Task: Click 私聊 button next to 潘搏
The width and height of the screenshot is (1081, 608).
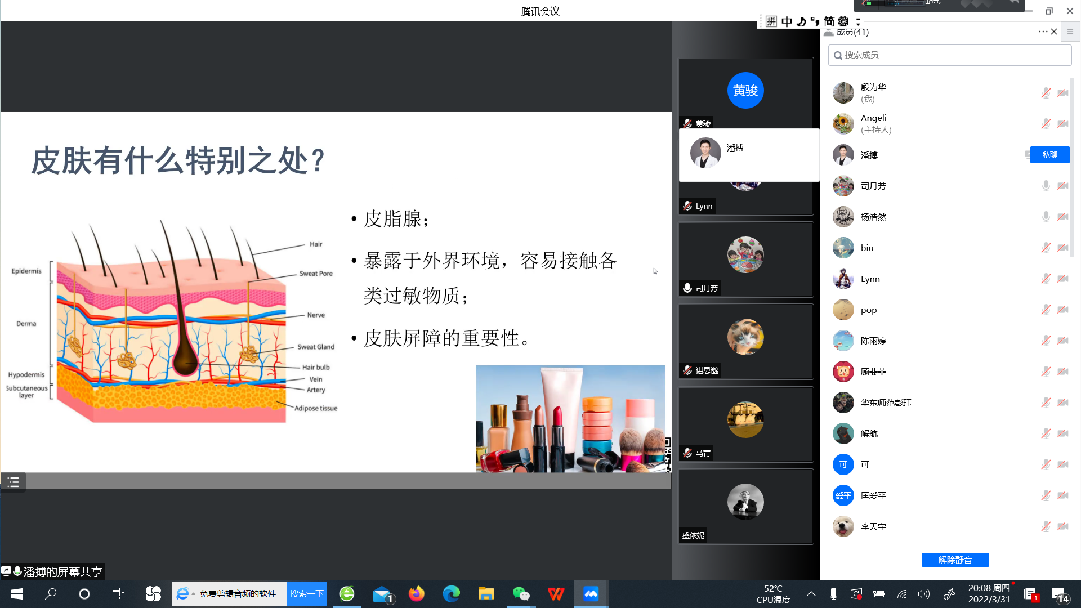Action: 1049,155
